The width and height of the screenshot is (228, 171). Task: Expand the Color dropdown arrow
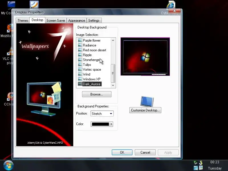tap(111, 124)
